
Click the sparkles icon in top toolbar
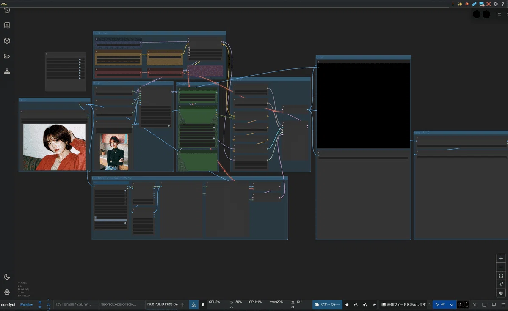coord(460,4)
